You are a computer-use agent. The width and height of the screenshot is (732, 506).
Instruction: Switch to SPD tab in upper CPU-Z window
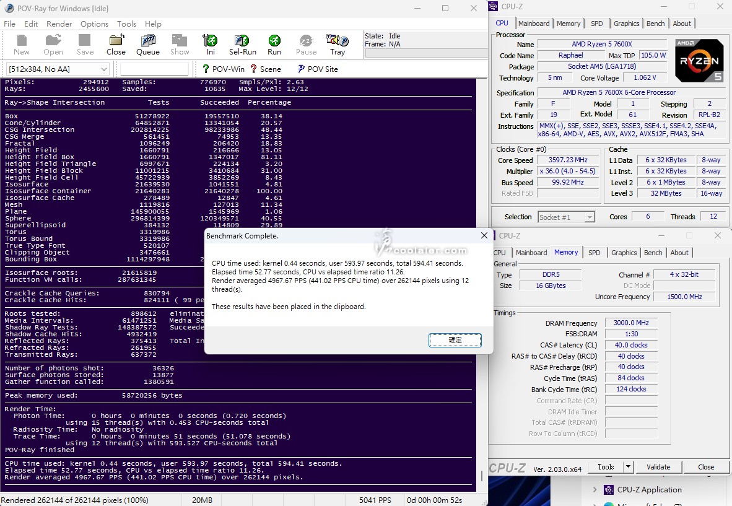click(x=596, y=24)
